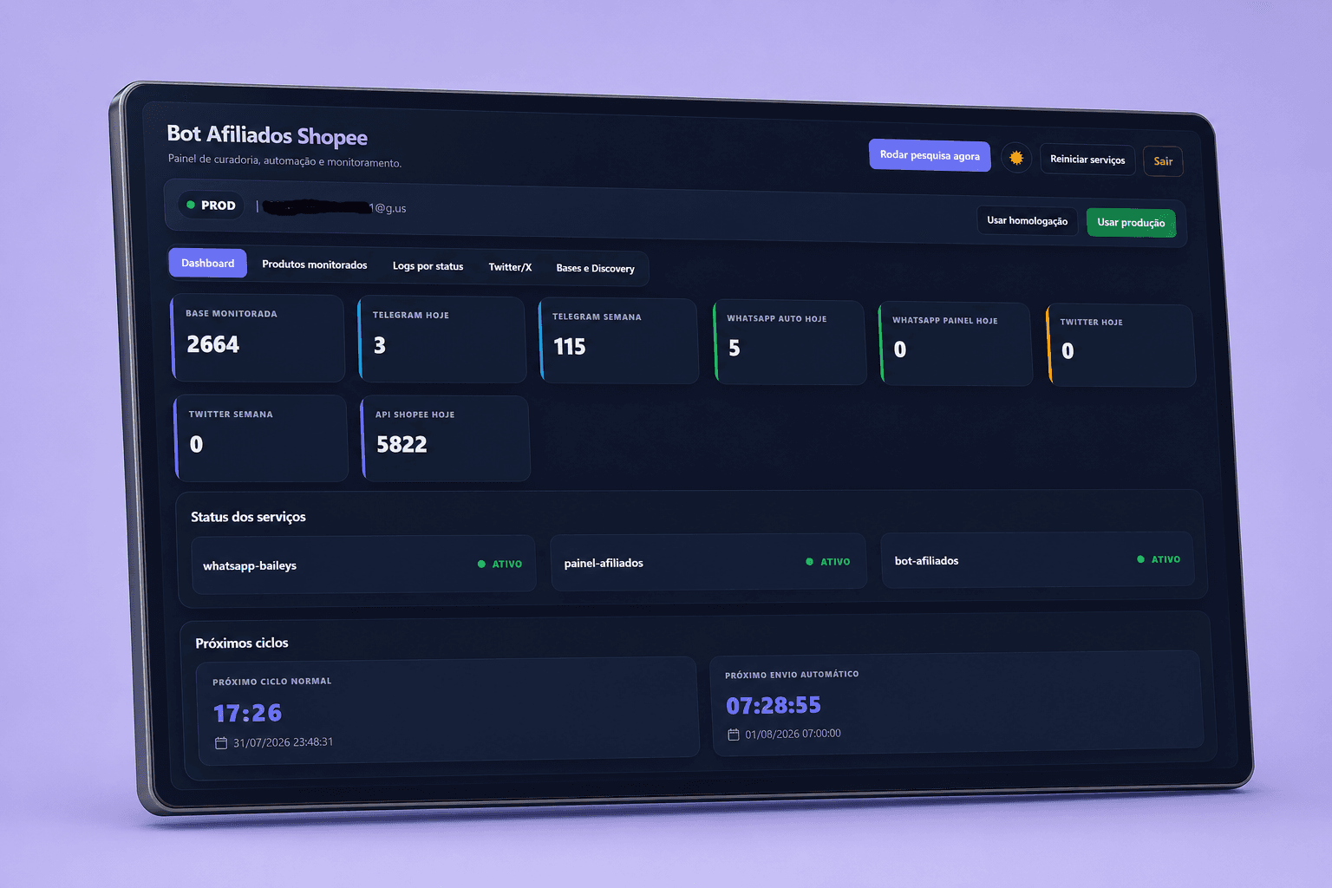This screenshot has height=888, width=1332.
Task: Open Bases e Discovery tab
Action: pos(595,269)
